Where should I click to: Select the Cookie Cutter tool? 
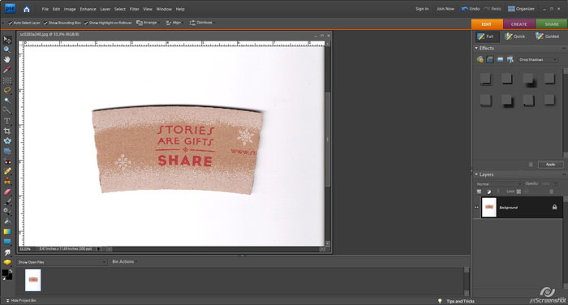6,141
